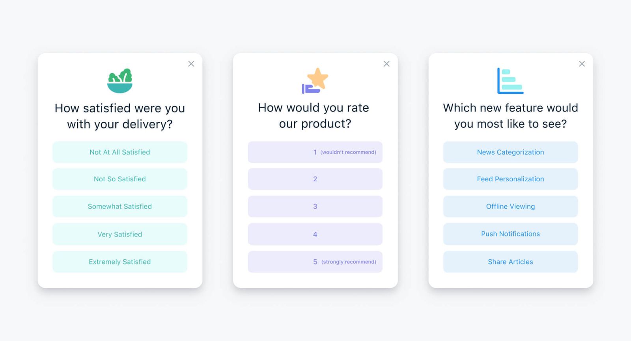
Task: Choose Offline Viewing feature option
Action: point(510,206)
